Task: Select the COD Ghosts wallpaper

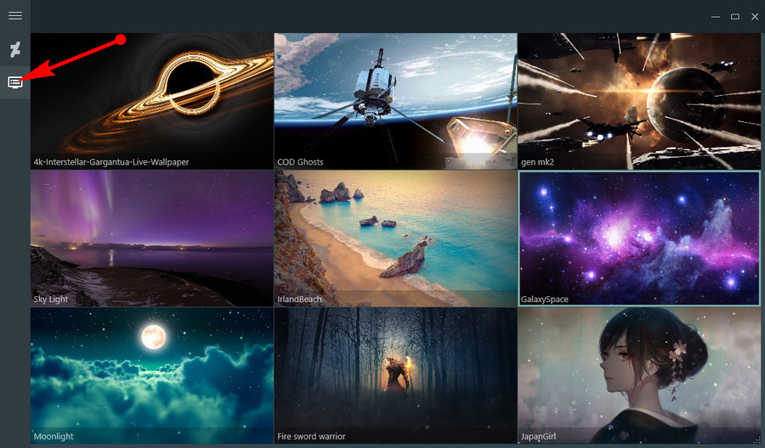Action: pyautogui.click(x=395, y=101)
